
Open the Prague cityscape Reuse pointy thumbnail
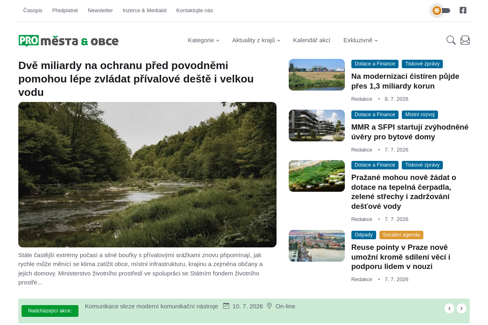pyautogui.click(x=317, y=246)
